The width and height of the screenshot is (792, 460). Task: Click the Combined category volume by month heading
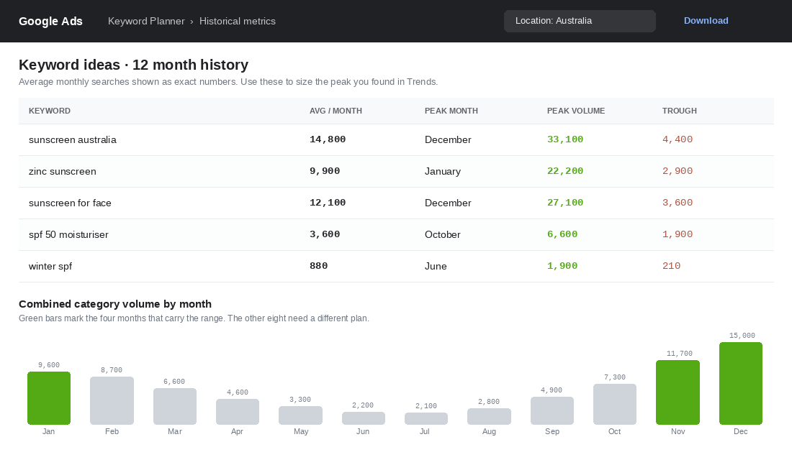pyautogui.click(x=115, y=304)
